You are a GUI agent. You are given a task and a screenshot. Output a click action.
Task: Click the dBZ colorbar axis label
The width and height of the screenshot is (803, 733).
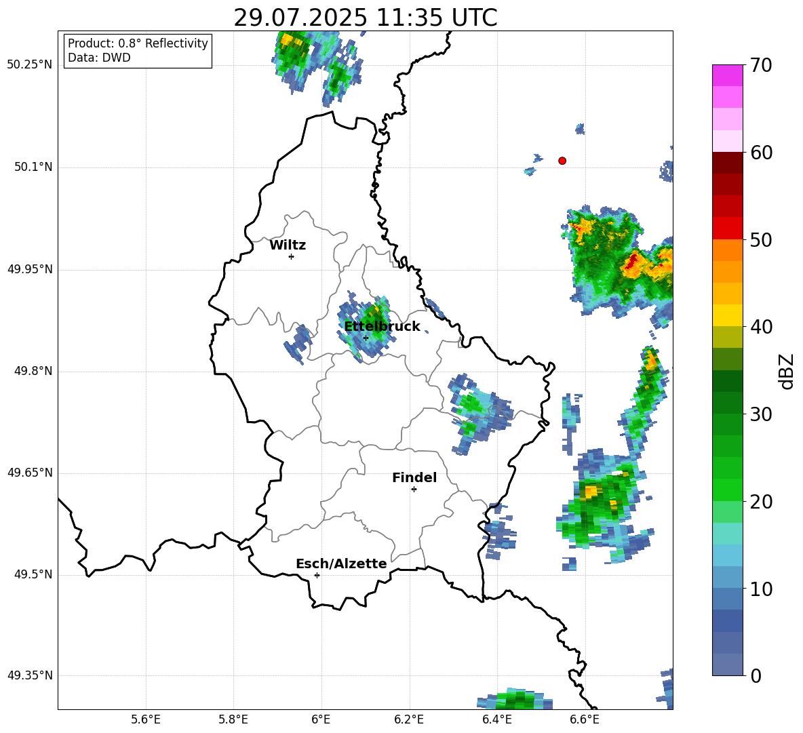[787, 371]
